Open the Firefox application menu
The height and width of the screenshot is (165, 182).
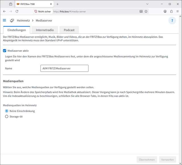pos(177,11)
